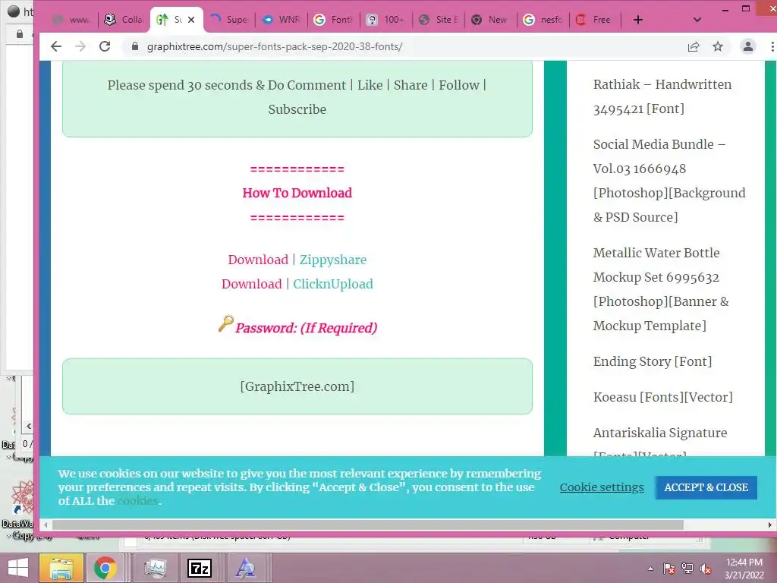Click Please spend 30 seconds notice
The image size is (777, 583).
[x=297, y=97]
